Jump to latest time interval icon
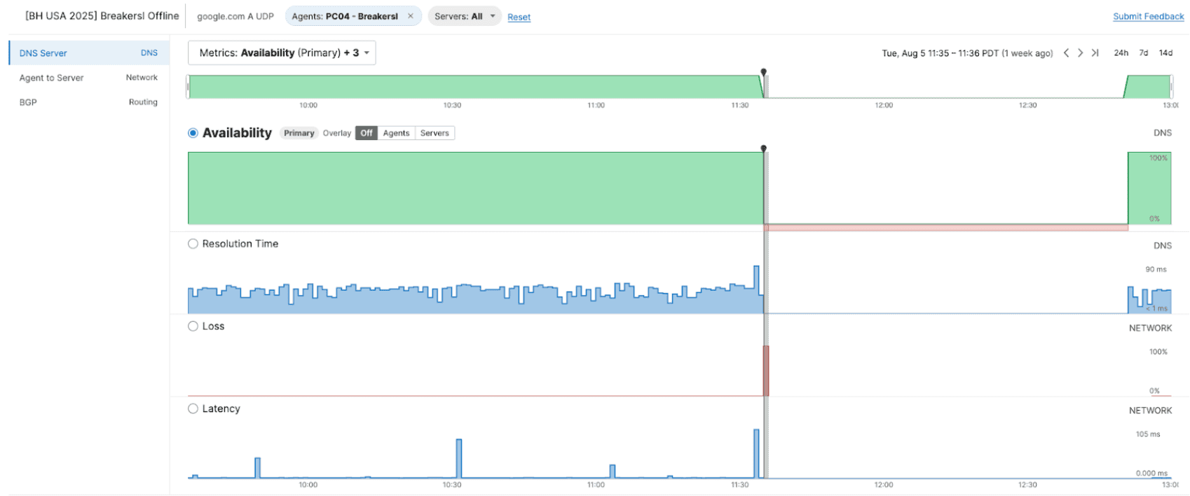This screenshot has height=496, width=1190. click(x=1095, y=53)
